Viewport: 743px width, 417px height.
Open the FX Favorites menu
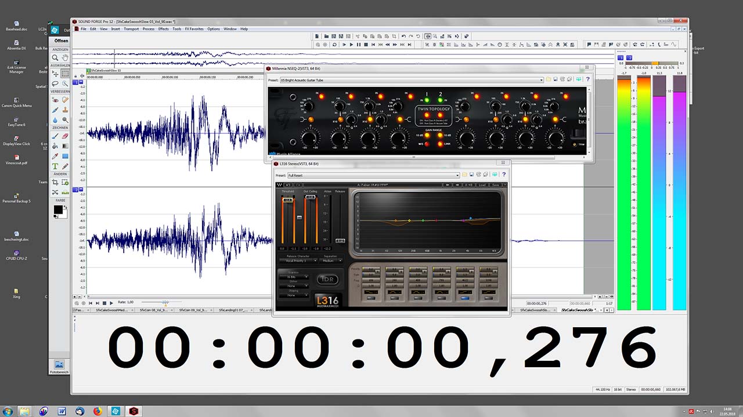[194, 28]
